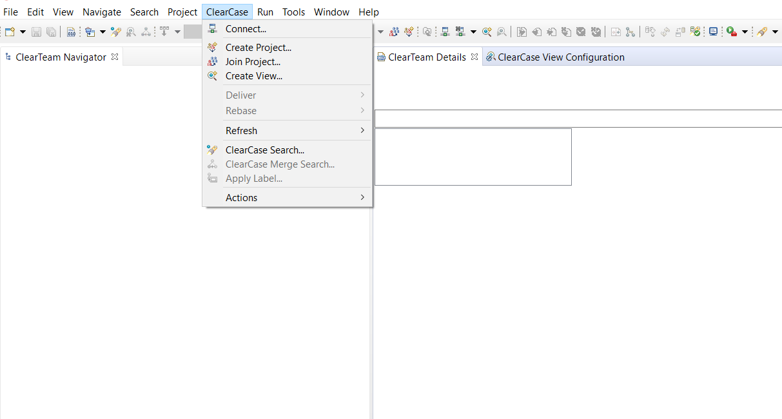Choose Join Project... menu entry
This screenshot has width=782, height=419.
click(288, 62)
